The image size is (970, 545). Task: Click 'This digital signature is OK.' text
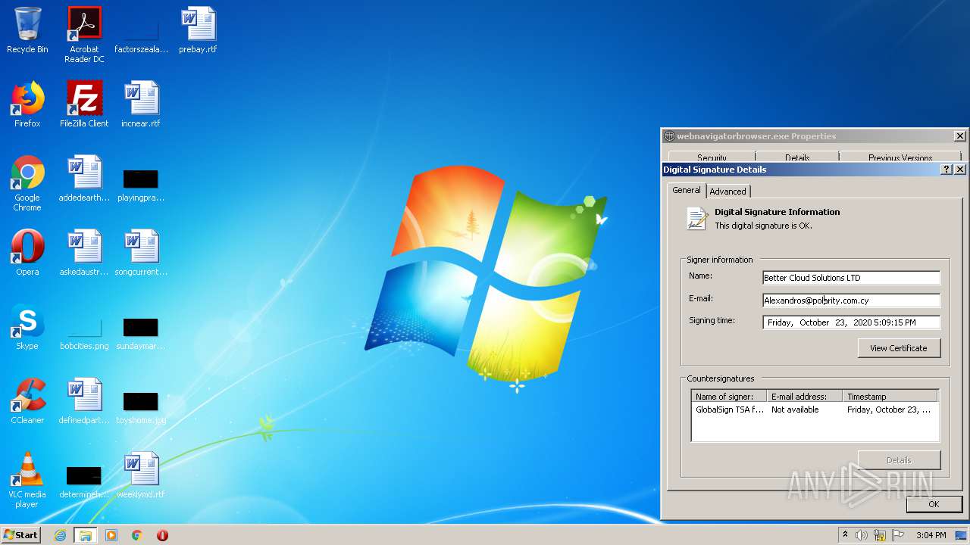tap(763, 226)
